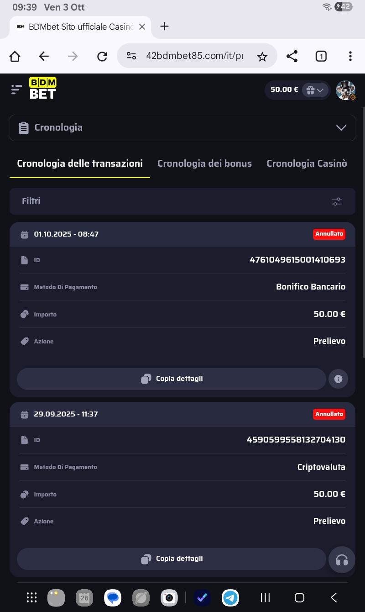Copy details of the 01.10.2025 transaction

tap(172, 379)
